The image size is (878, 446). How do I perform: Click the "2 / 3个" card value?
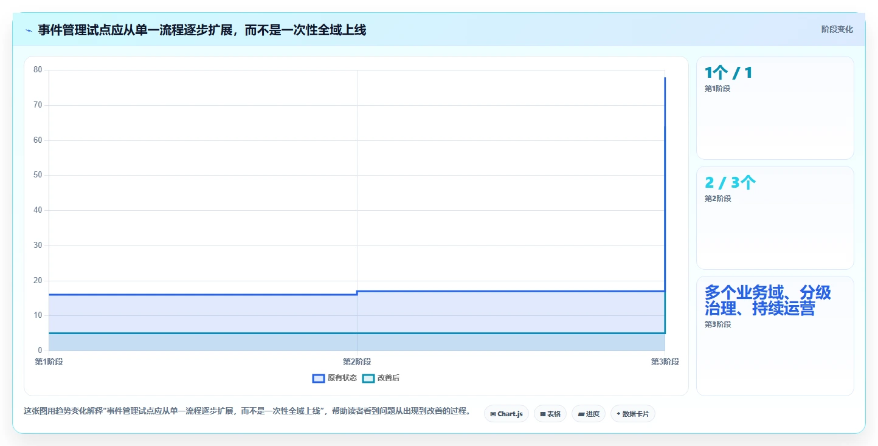pyautogui.click(x=730, y=183)
